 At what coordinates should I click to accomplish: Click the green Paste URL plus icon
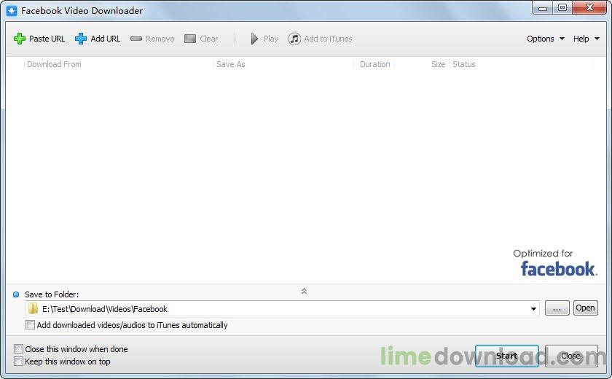pyautogui.click(x=20, y=39)
